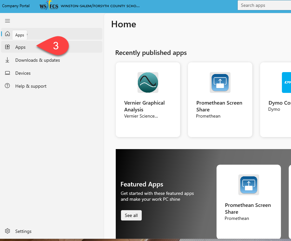Click the Home house icon
Viewport: 291px width, 241px height.
point(7,34)
